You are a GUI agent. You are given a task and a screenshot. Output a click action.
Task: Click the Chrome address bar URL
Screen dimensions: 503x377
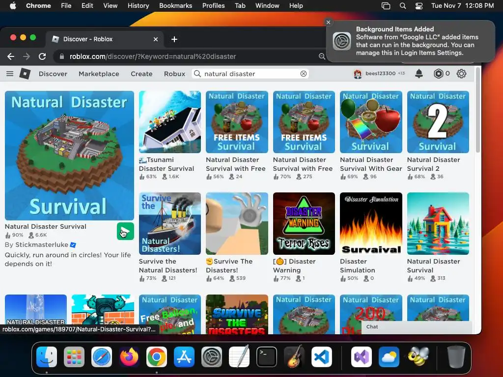(153, 56)
